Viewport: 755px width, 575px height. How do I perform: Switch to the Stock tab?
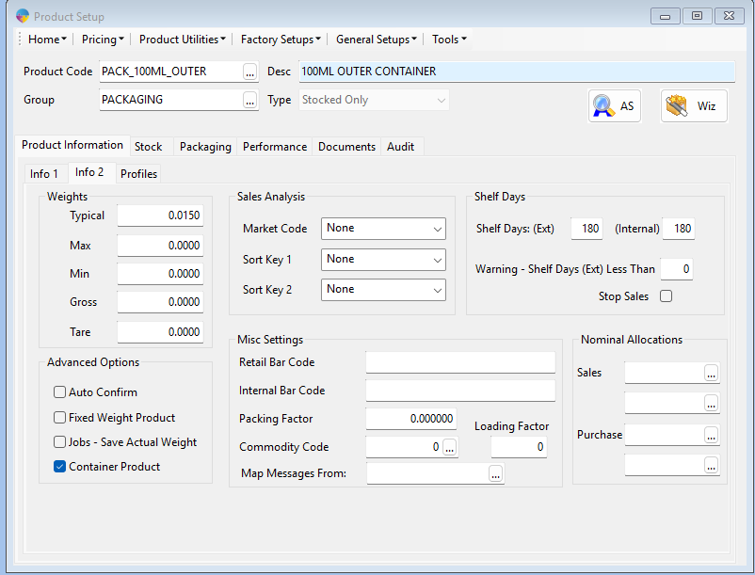[148, 147]
